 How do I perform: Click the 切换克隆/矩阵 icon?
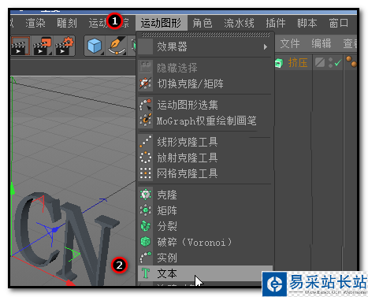point(145,84)
